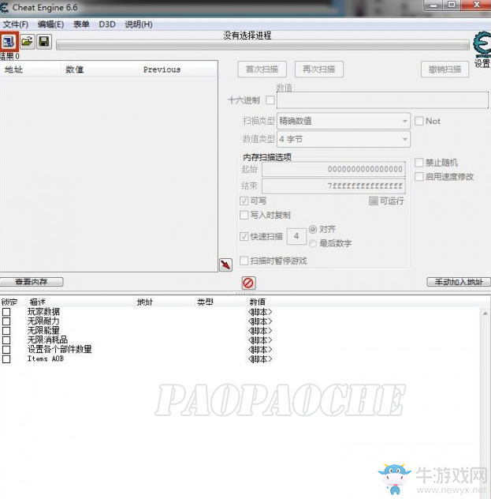Open settings via Cheat Engine logo

[482, 44]
